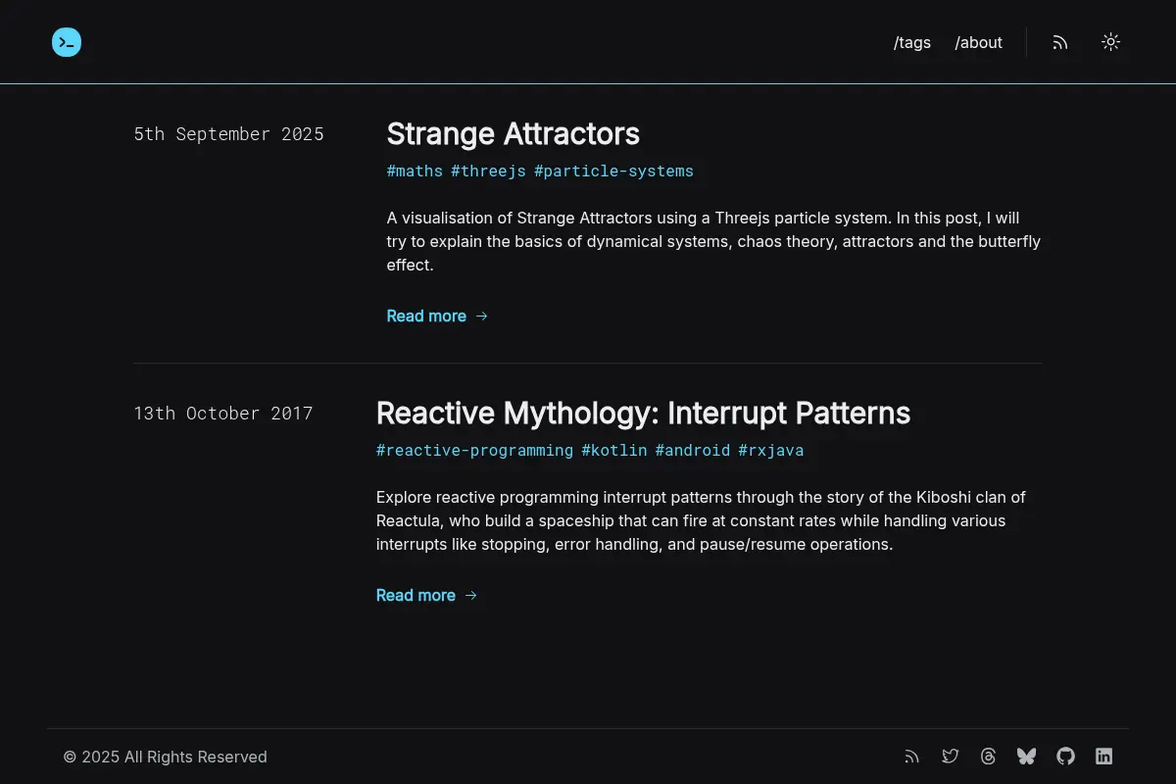This screenshot has width=1176, height=784.
Task: Select the #kotlin tag
Action: click(614, 451)
